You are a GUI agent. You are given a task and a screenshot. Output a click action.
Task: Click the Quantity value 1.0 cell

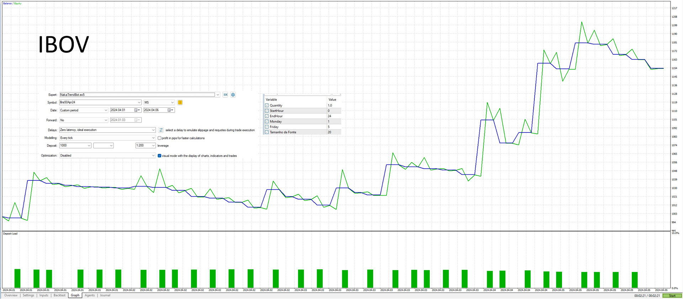click(x=334, y=105)
